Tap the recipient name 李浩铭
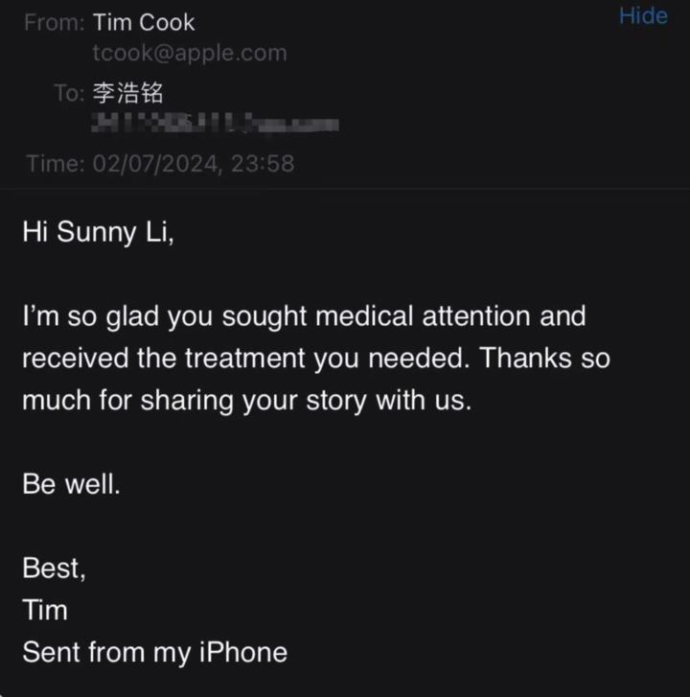Viewport: 690px width, 697px height. 128,93
